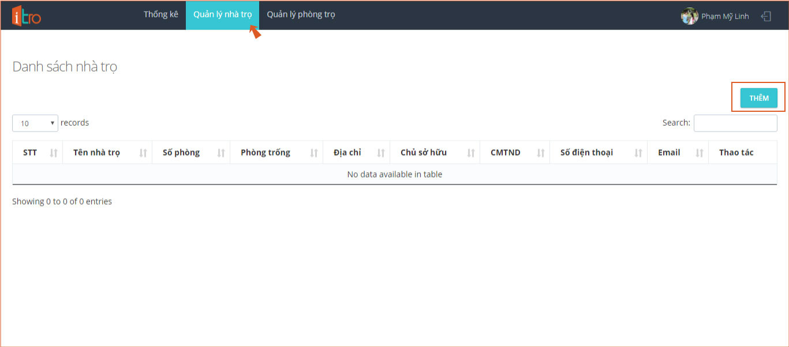
Task: Click the Thao tác column header
Action: click(x=736, y=153)
